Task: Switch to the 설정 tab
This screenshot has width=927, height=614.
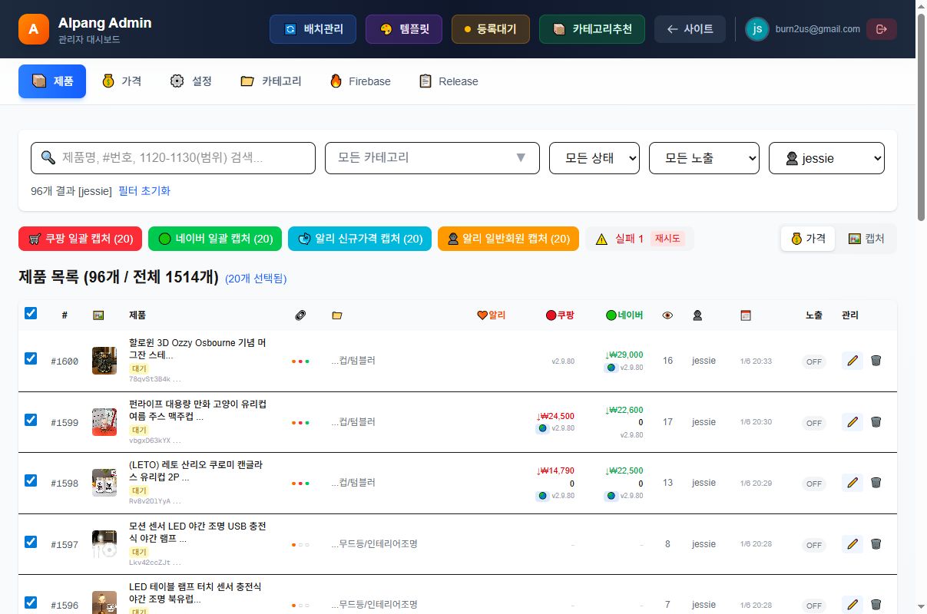Action: click(x=190, y=81)
